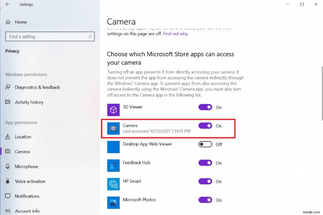Select Location in the sidebar

click(x=23, y=137)
